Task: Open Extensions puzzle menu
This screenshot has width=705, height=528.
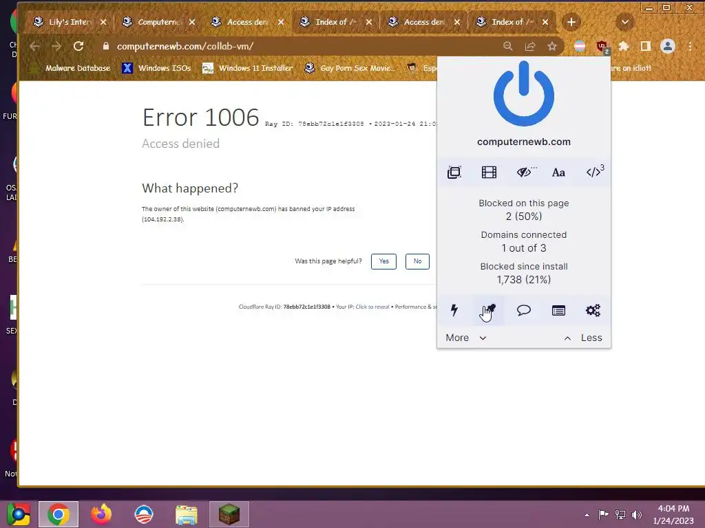Action: 624,46
